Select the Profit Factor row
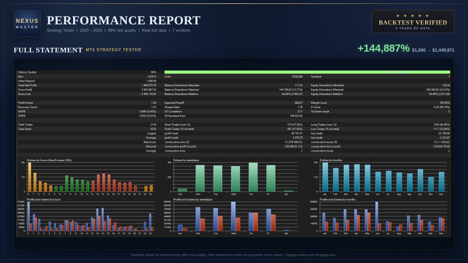The width and height of the screenshot is (468, 263). pos(87,103)
